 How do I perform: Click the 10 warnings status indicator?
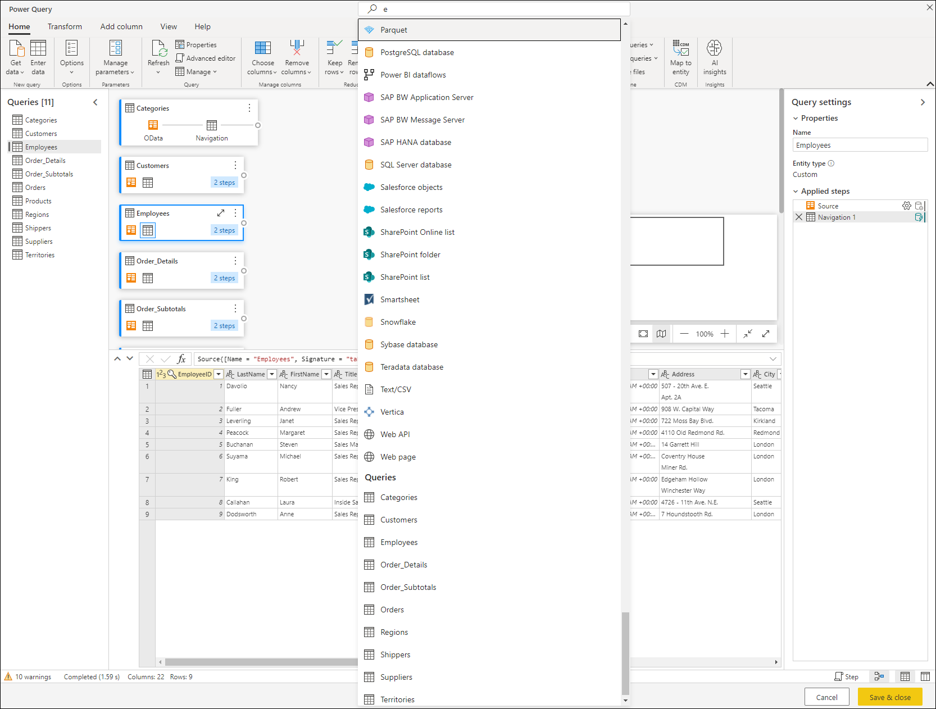click(28, 677)
